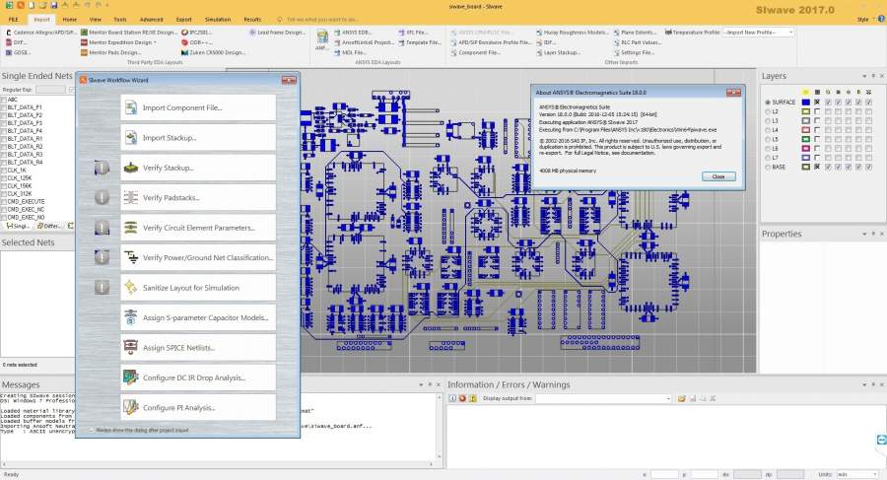Viewport: 887px width, 480px height.
Task: Click the large ANF import icon
Action: 322,40
